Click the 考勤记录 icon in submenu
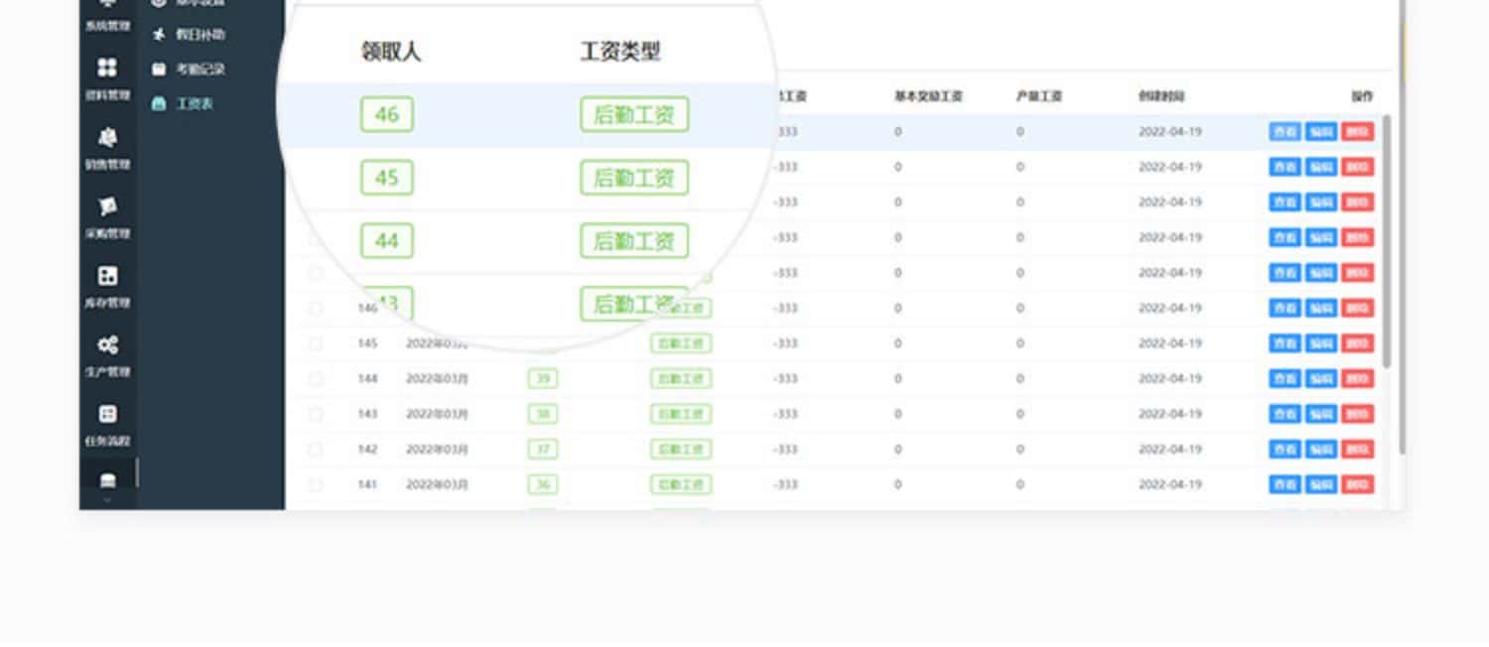This screenshot has width=1489, height=647. (159, 68)
